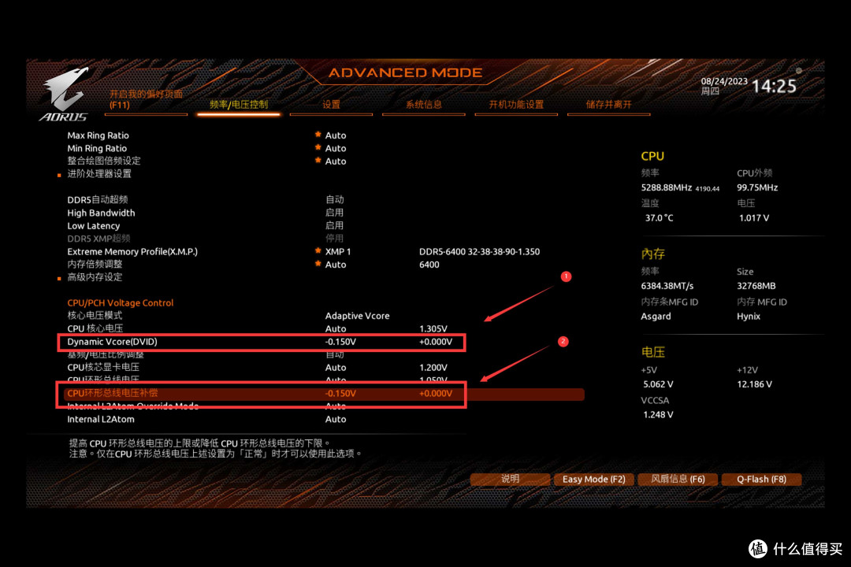Edit CPU环形总线电压补偿 -0.150V value
Image resolution: width=851 pixels, height=567 pixels.
pos(340,394)
